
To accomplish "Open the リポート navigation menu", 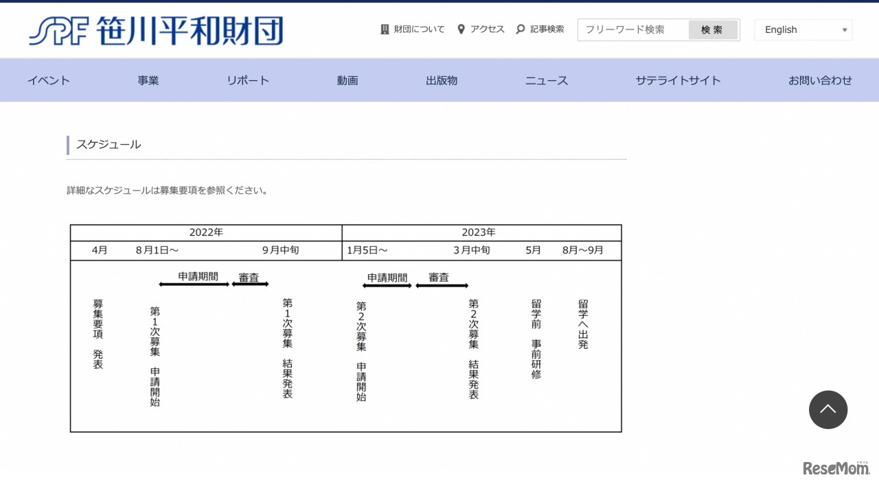I will point(247,80).
